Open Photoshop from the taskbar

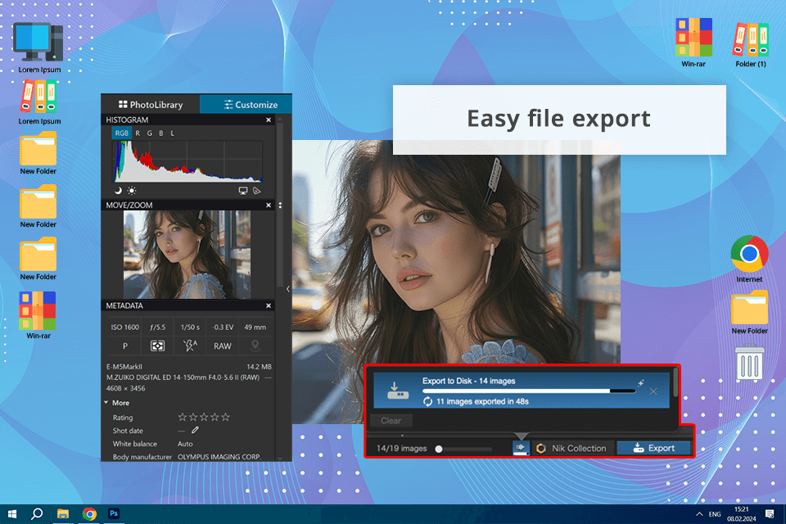pyautogui.click(x=114, y=514)
